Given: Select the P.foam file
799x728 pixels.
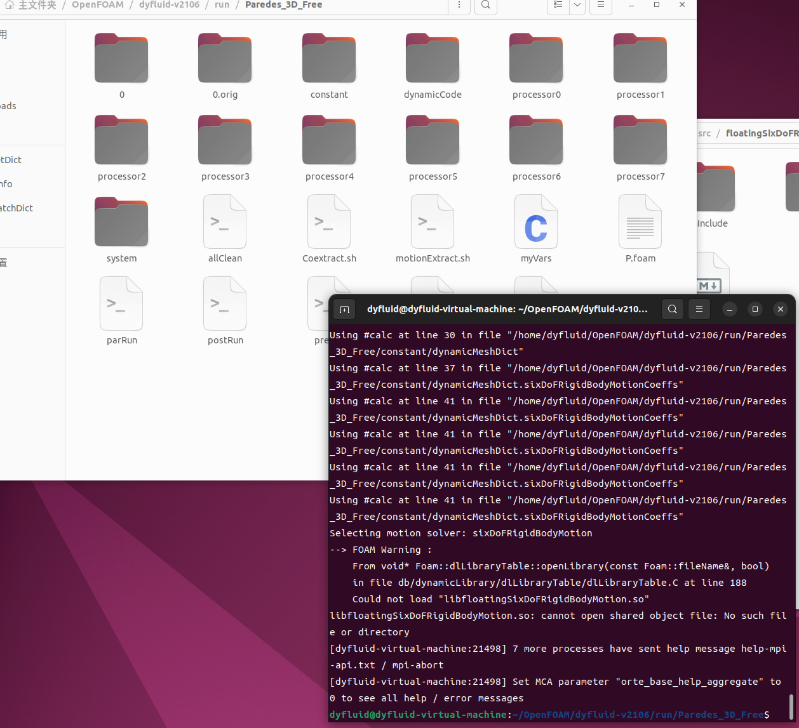Looking at the screenshot, I should point(640,222).
